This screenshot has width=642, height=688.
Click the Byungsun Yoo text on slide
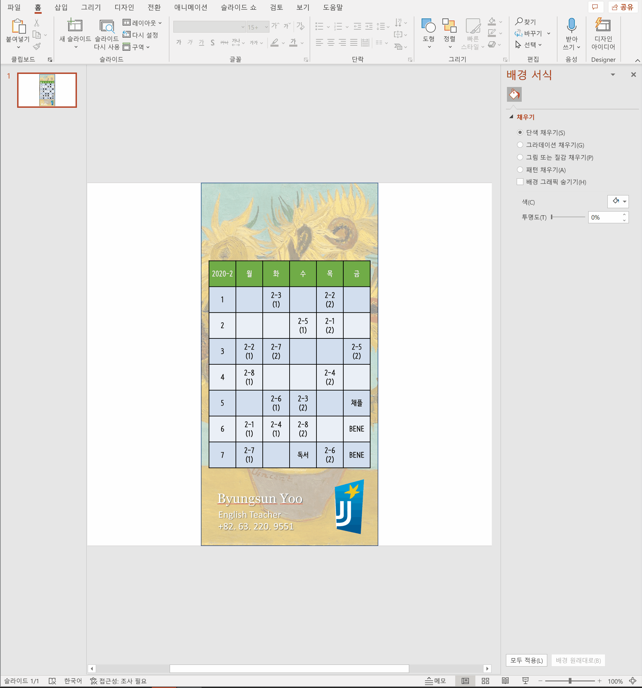pos(260,498)
